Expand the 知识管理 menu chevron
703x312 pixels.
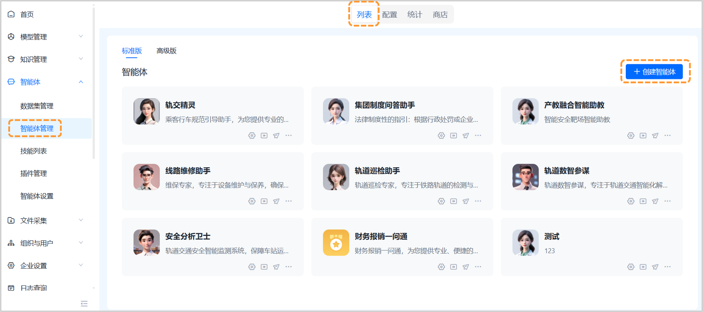tap(81, 59)
